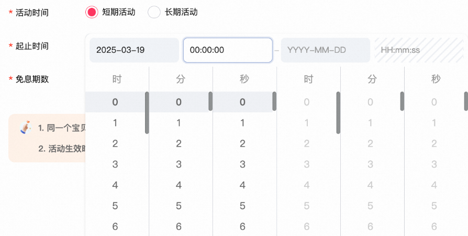Click the start minute column scrollbar

point(210,101)
